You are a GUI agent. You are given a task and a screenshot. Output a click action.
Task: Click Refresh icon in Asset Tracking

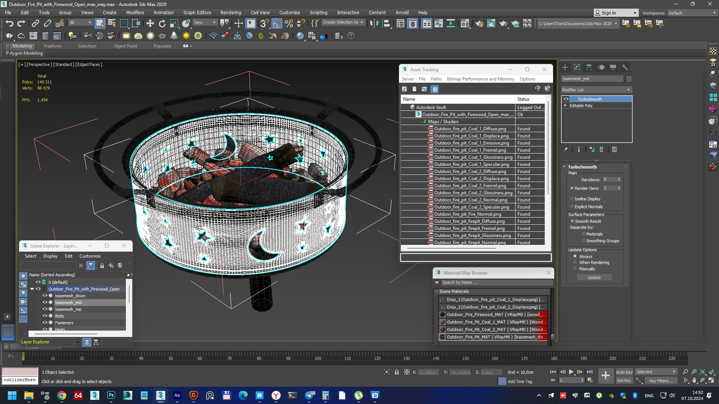tap(404, 89)
